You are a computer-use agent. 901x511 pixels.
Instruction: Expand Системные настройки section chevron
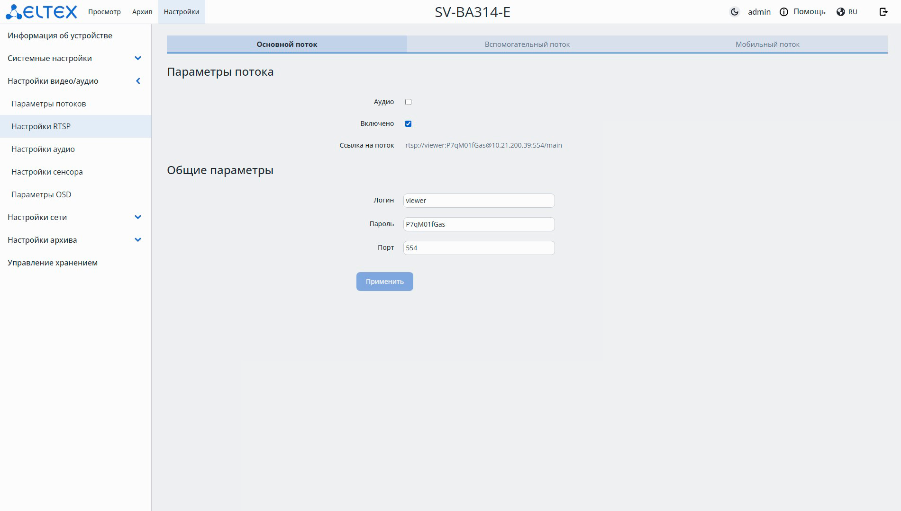coord(138,58)
